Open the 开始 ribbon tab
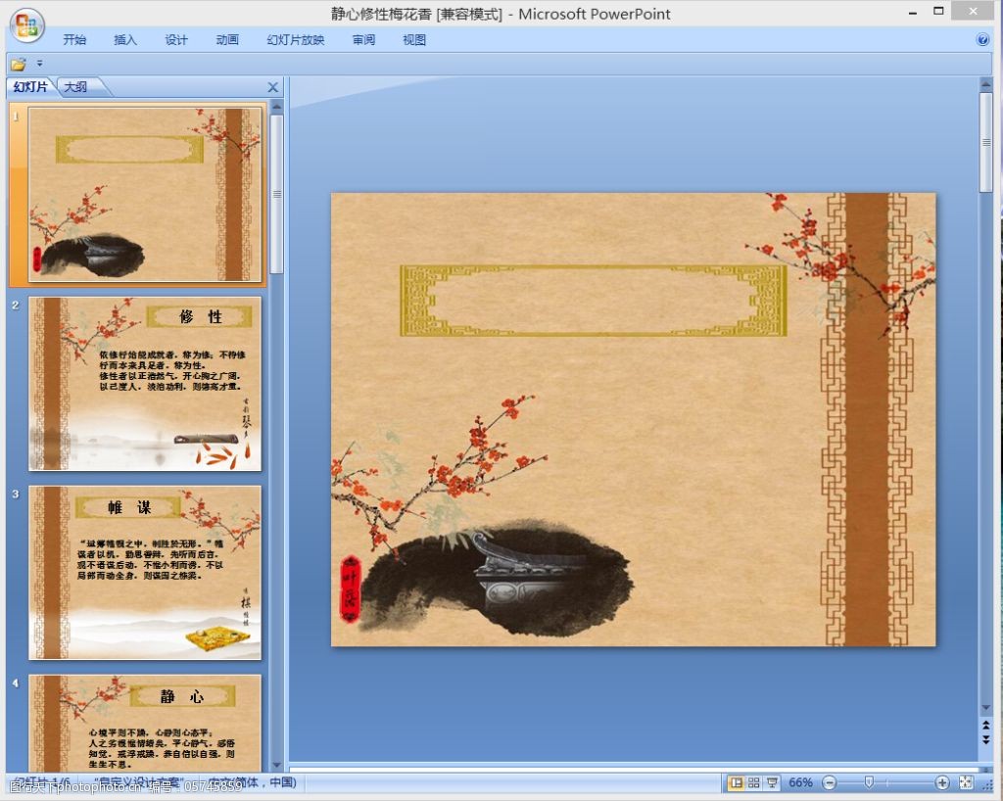Viewport: 1003px width, 801px height. pyautogui.click(x=74, y=39)
